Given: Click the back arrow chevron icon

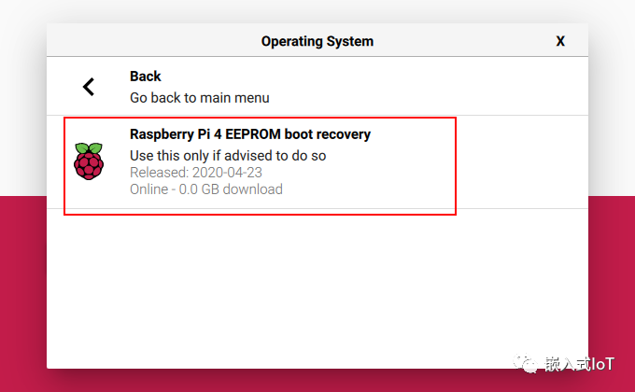Looking at the screenshot, I should (89, 87).
